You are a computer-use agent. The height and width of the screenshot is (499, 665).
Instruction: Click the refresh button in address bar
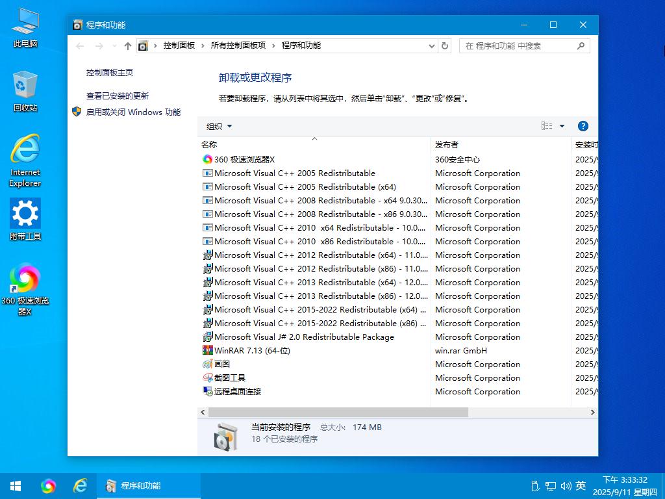[x=445, y=45]
